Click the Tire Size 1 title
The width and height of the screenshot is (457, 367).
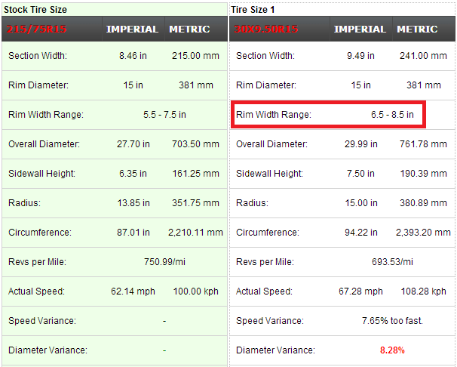pyautogui.click(x=255, y=10)
